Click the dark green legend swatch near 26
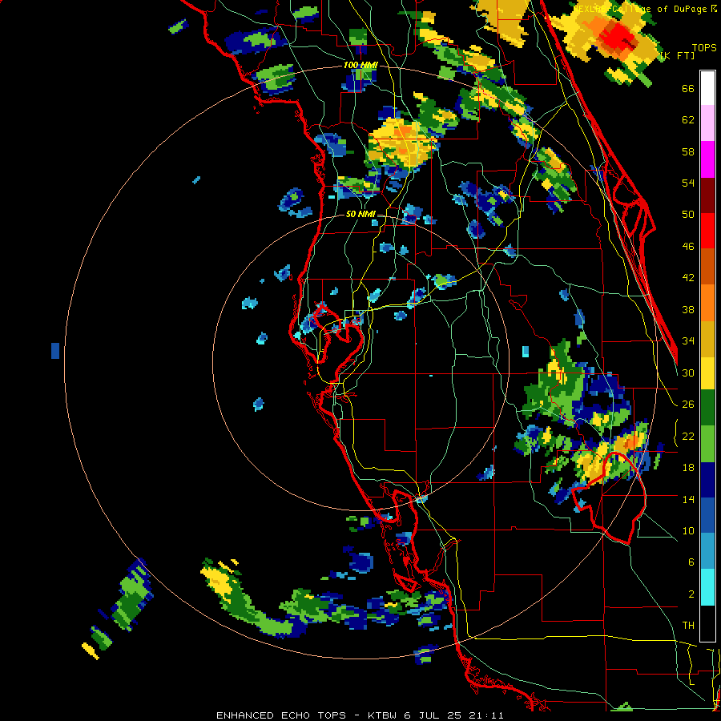Screen dimensions: 721x721 pyautogui.click(x=707, y=408)
